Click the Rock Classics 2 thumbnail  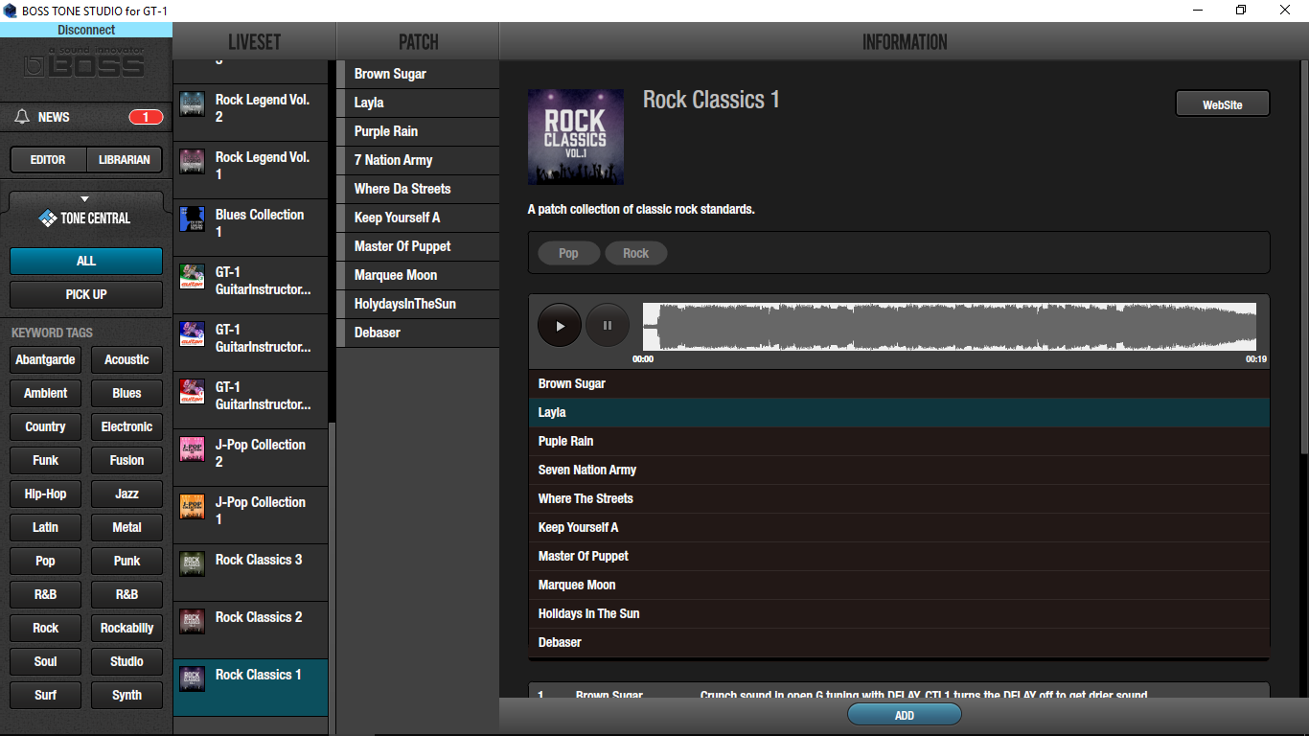click(x=193, y=622)
